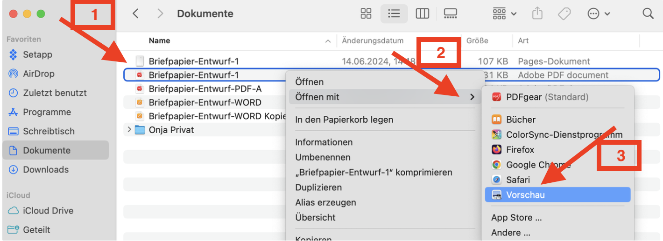Select Firefox in the Öffnen mit submenu

tap(520, 150)
